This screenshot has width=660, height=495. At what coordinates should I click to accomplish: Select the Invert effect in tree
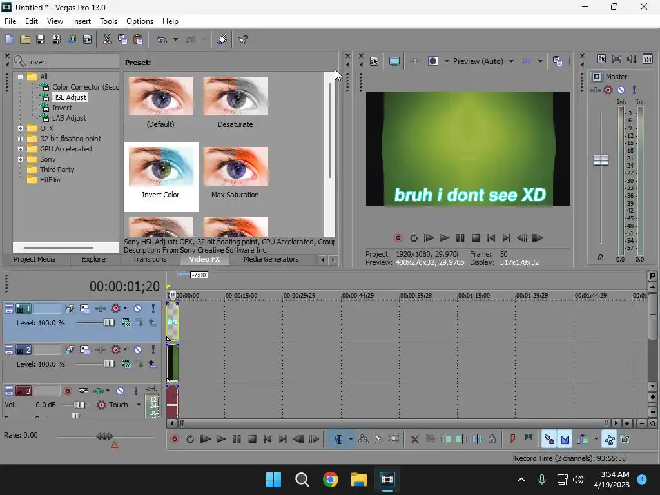pos(62,108)
